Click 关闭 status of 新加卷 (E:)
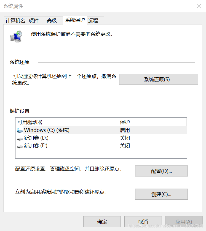This screenshot has height=231, width=206. (125, 146)
